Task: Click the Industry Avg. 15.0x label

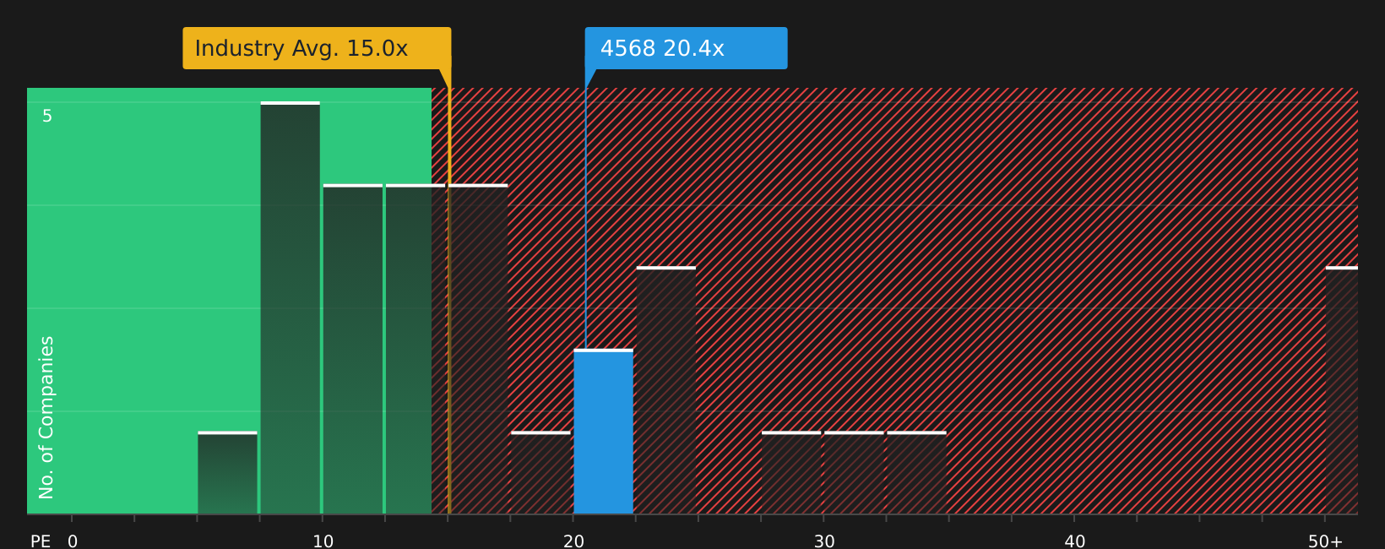Action: pos(317,48)
